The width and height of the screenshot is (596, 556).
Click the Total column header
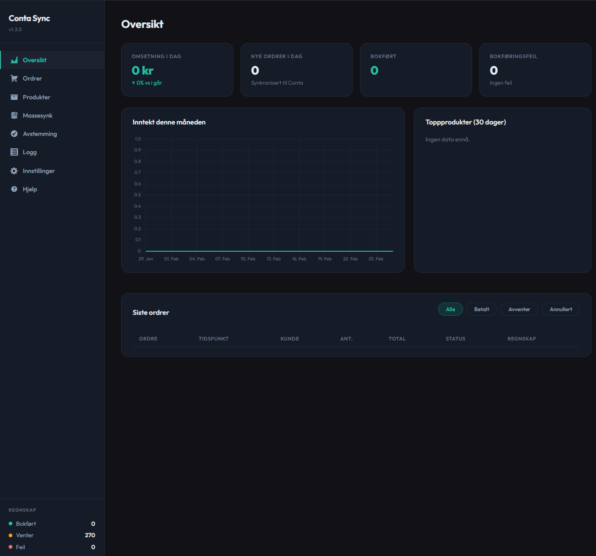[397, 339]
